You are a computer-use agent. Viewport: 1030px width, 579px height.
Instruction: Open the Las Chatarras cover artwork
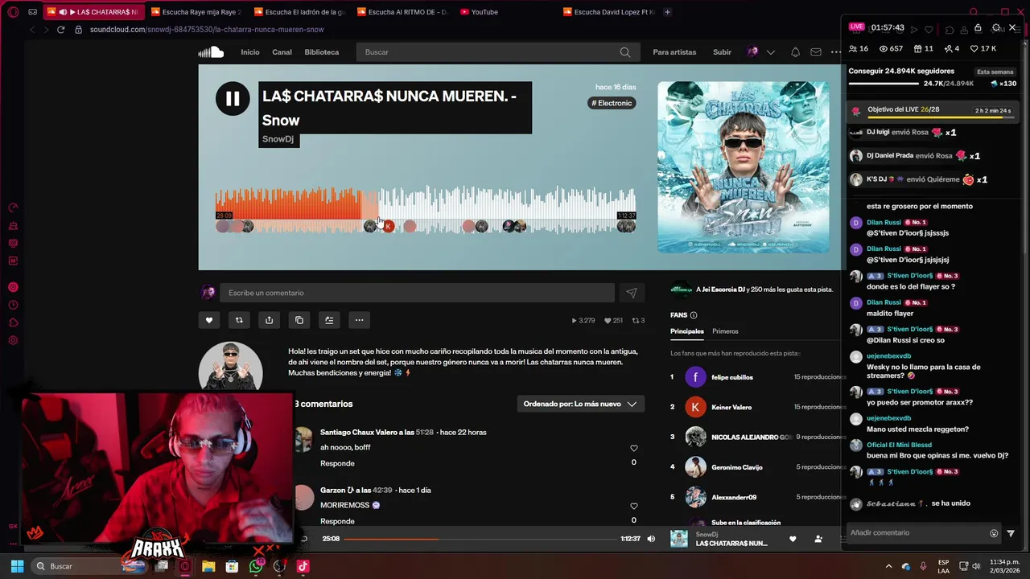[744, 167]
